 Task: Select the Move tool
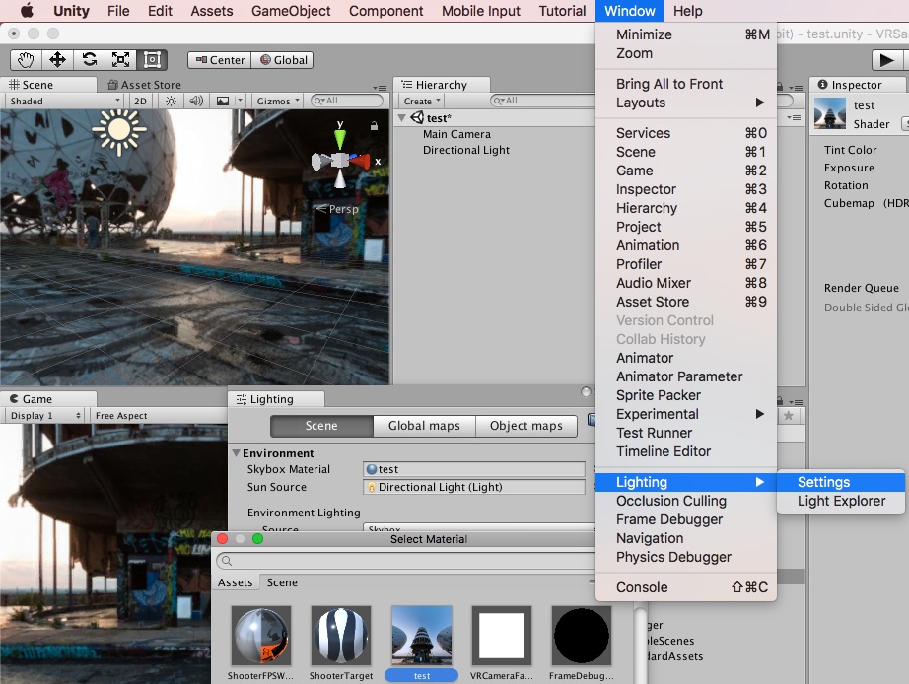[x=57, y=60]
